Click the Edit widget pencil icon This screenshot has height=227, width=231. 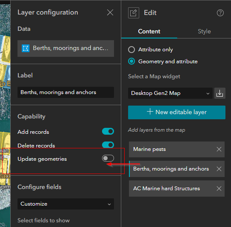tap(134, 13)
